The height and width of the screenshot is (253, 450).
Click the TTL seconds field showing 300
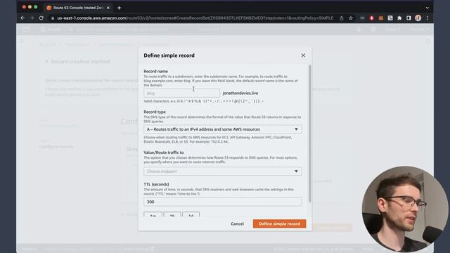coord(222,202)
